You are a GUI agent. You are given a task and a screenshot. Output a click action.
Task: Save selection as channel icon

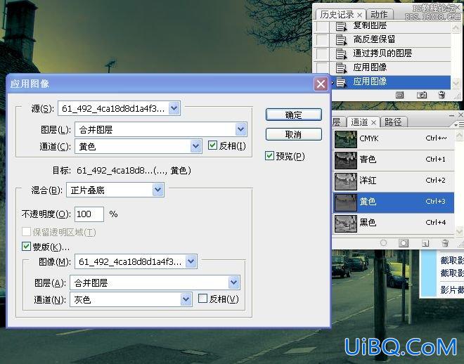tap(404, 243)
